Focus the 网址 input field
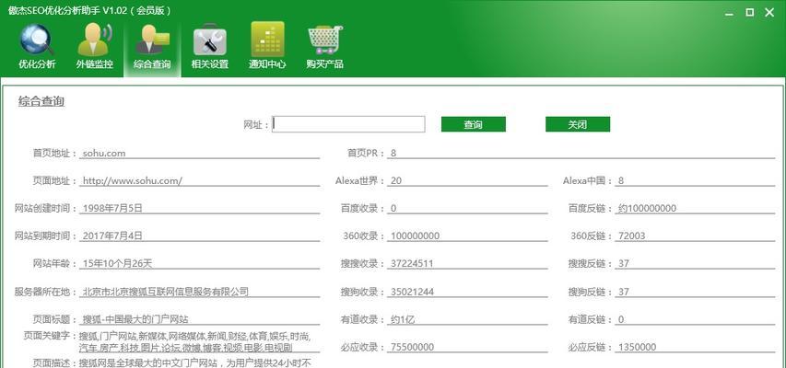This screenshot has height=368, width=786. (348, 124)
